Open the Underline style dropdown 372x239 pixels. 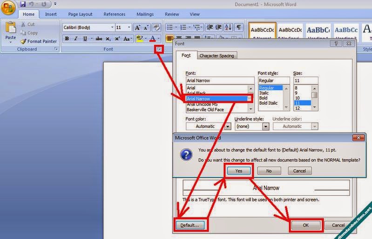266,126
